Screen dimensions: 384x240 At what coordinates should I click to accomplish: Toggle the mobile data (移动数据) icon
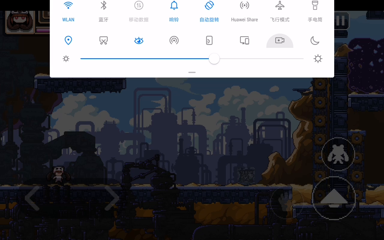pyautogui.click(x=139, y=5)
